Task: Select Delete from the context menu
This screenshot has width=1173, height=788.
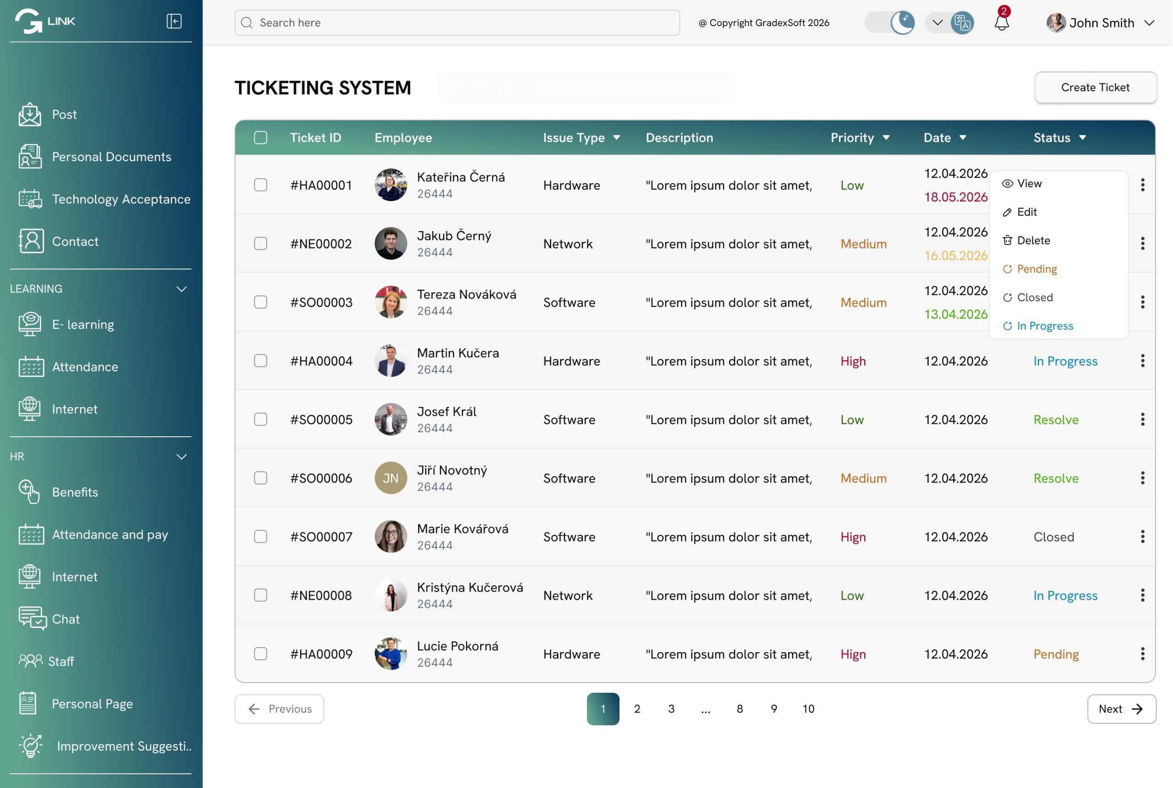Action: click(1033, 240)
